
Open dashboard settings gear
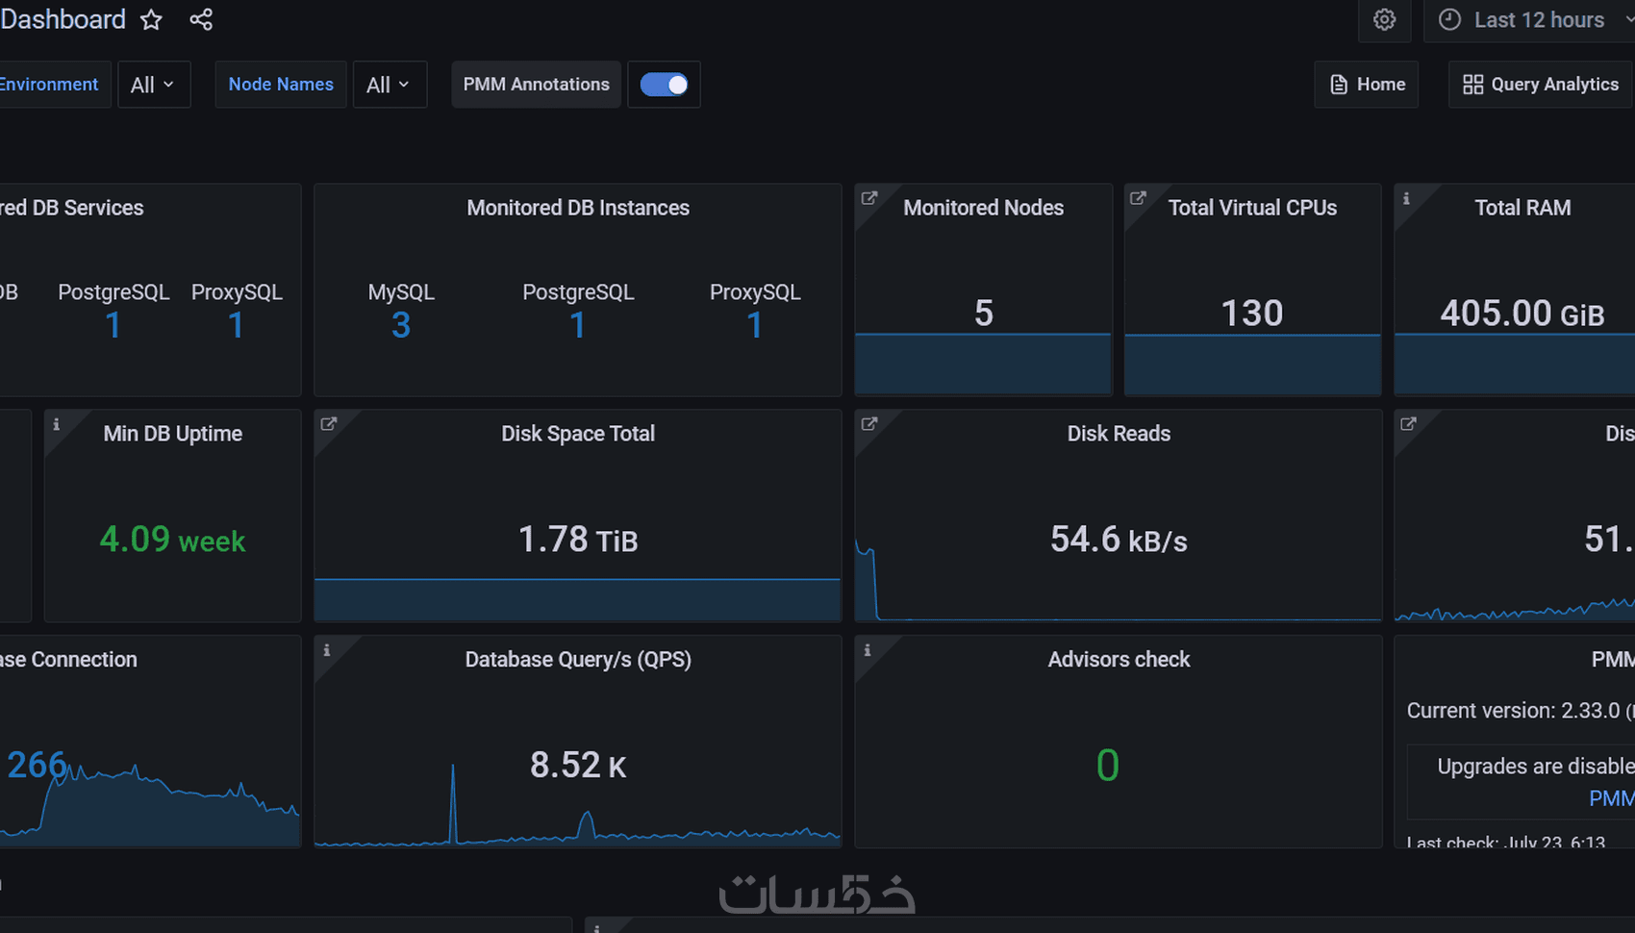tap(1384, 20)
